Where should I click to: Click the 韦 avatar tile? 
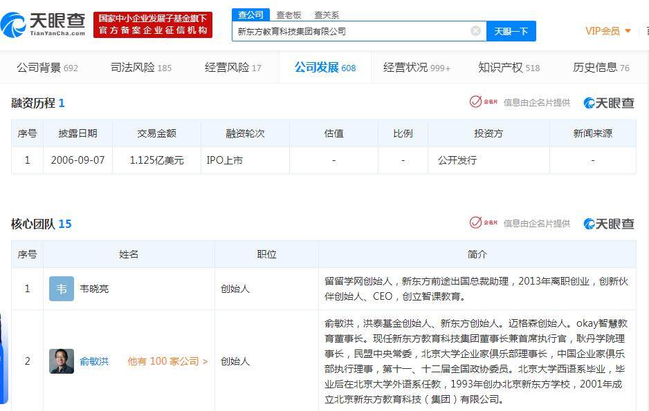pyautogui.click(x=62, y=289)
